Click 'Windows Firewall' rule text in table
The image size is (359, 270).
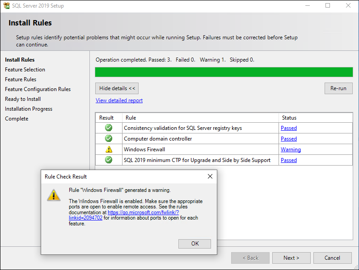coord(144,150)
